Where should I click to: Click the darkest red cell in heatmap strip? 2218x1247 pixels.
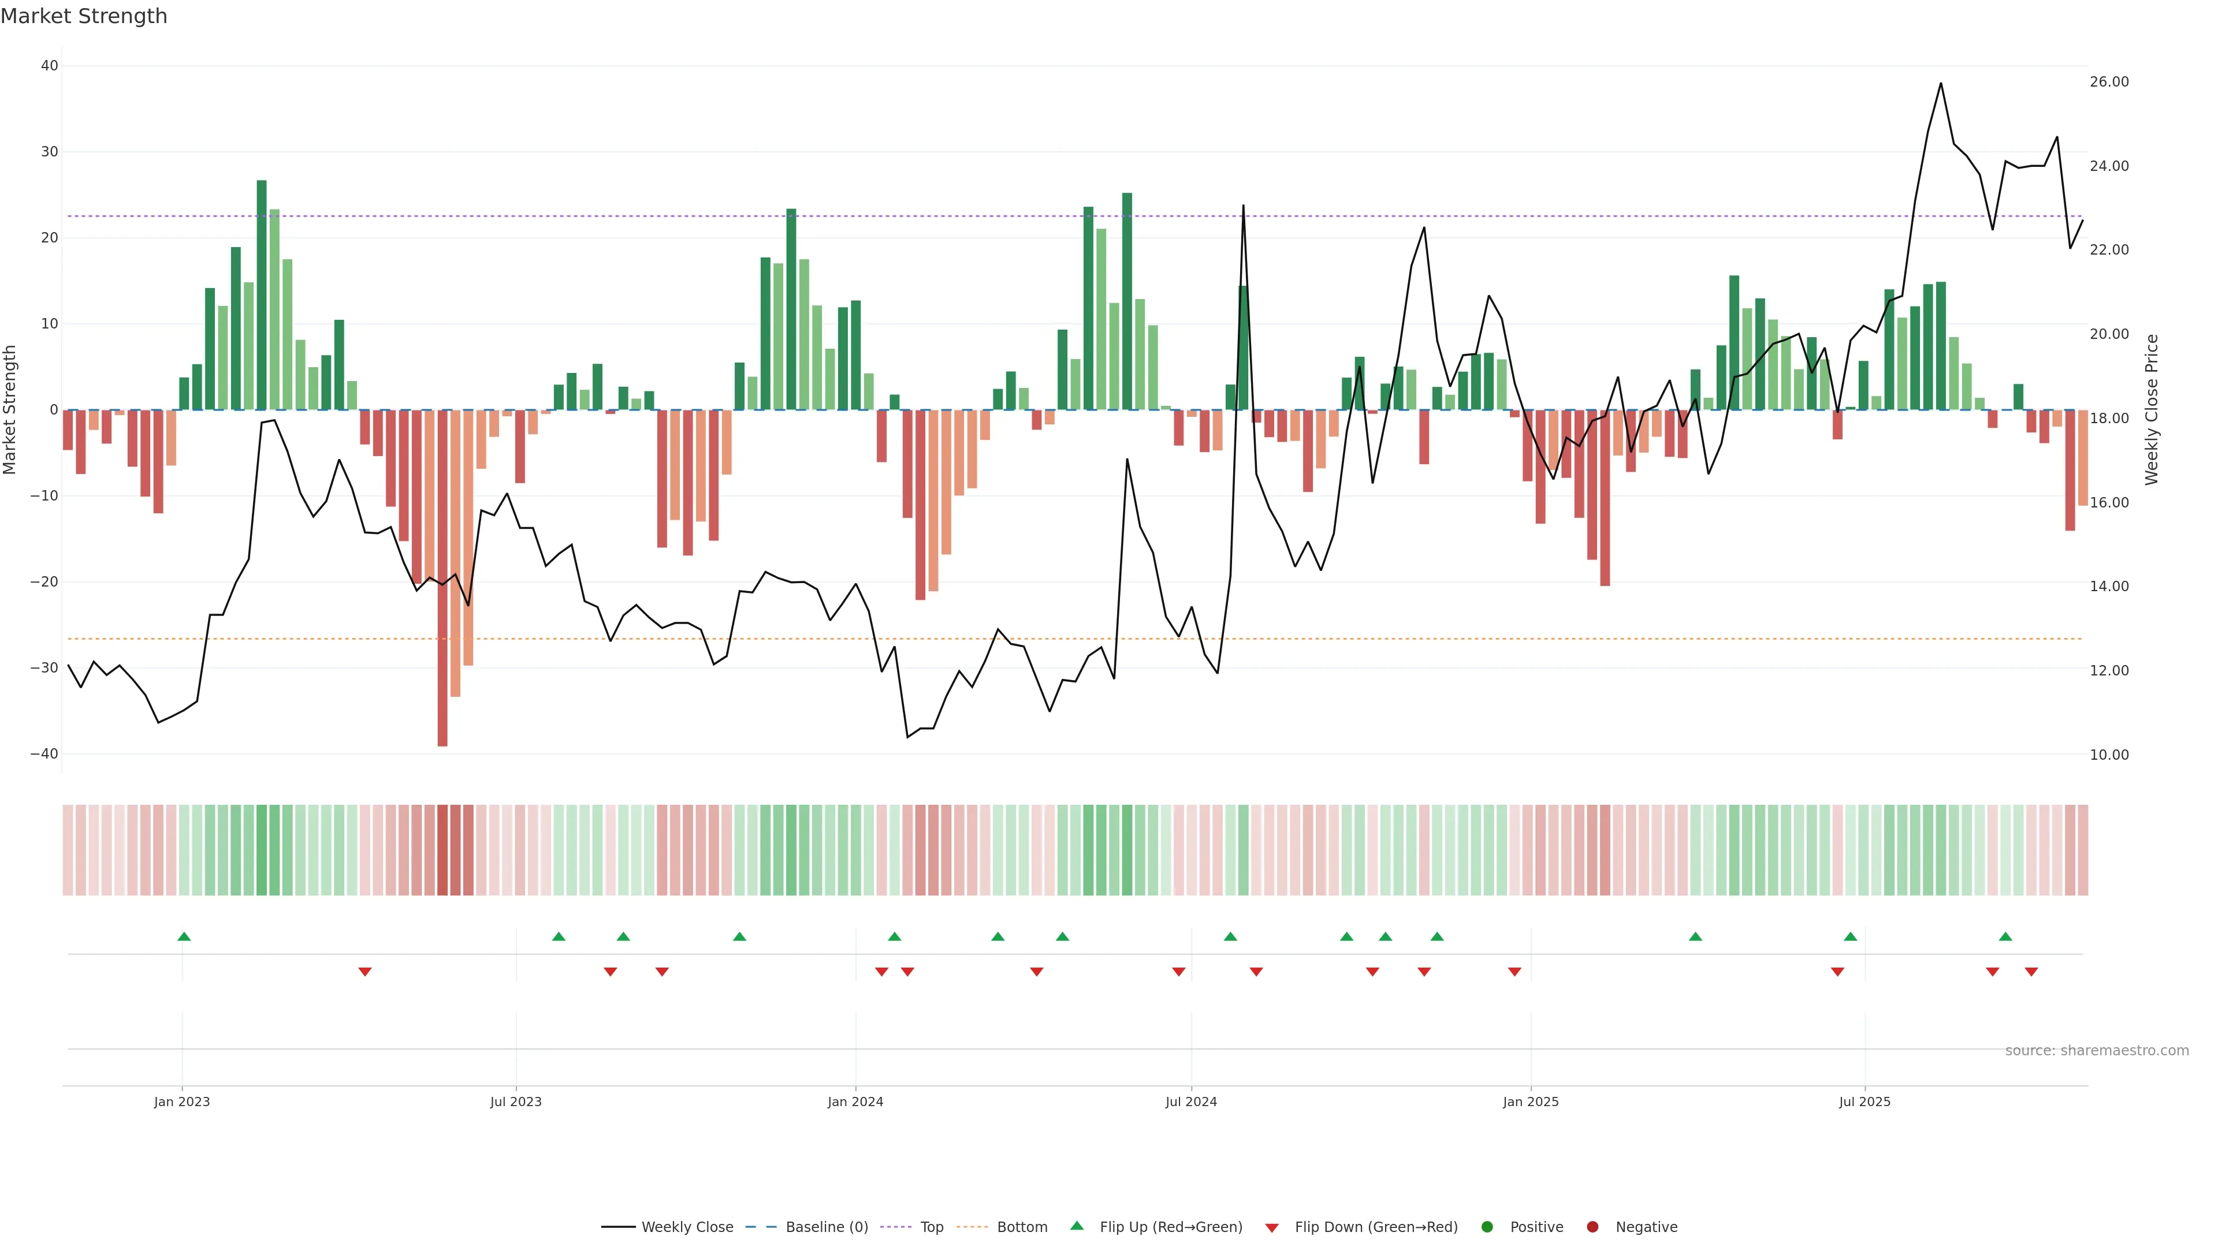(x=442, y=849)
